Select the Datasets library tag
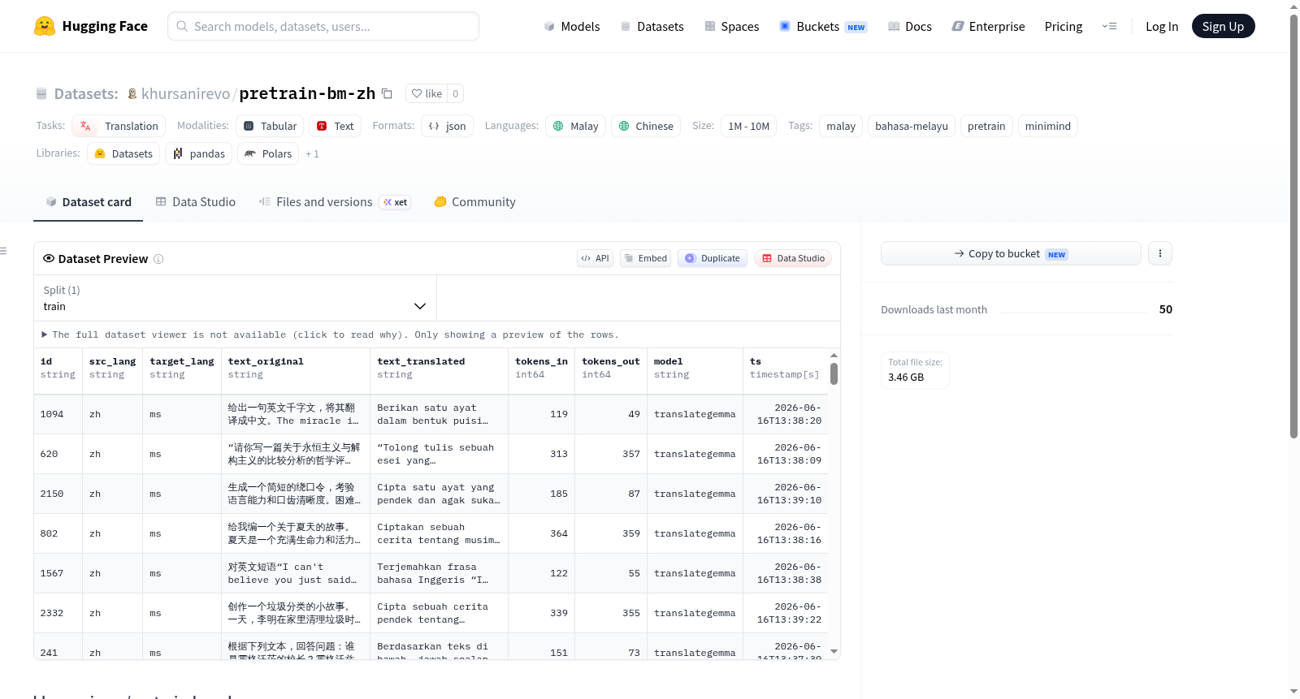This screenshot has height=699, width=1300. [x=123, y=153]
